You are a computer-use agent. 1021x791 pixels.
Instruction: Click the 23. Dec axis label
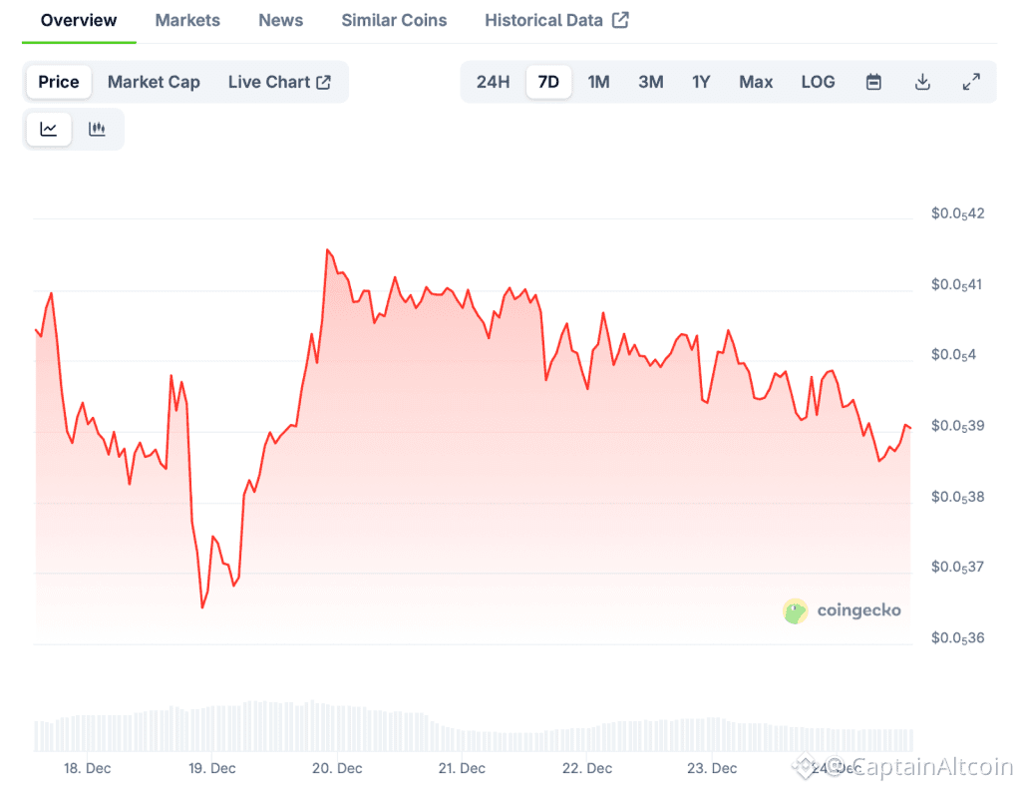[x=712, y=769]
